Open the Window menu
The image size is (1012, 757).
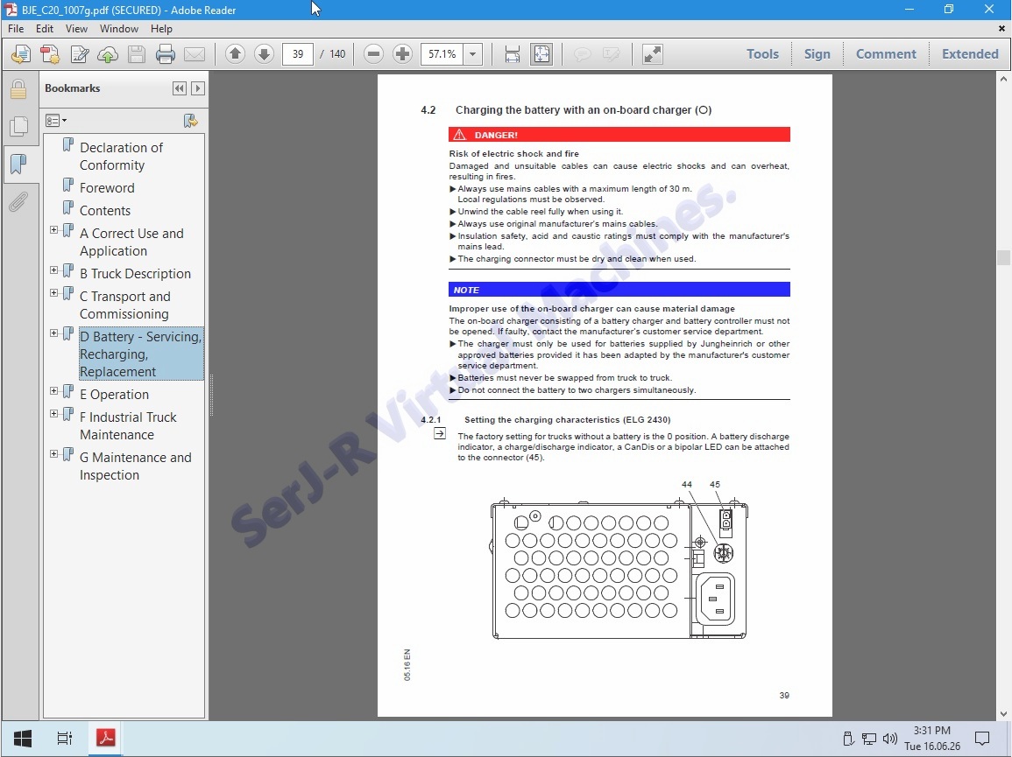point(119,28)
